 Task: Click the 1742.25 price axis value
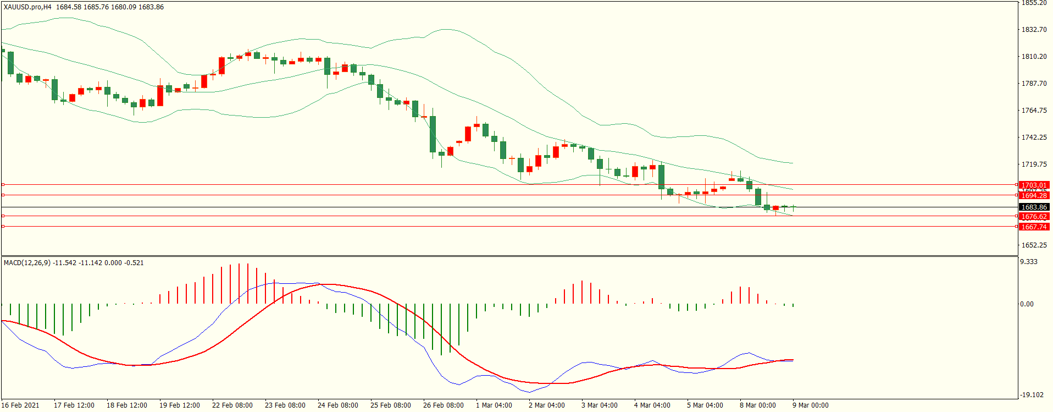1034,138
